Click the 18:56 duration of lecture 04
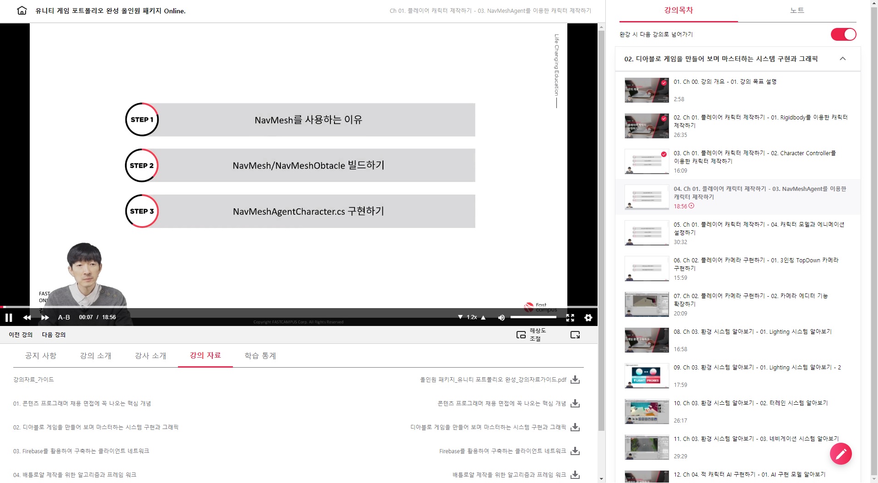This screenshot has width=878, height=483. pyautogui.click(x=680, y=206)
